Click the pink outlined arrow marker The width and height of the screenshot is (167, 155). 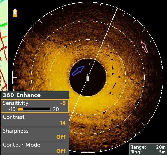pyautogui.click(x=144, y=47)
